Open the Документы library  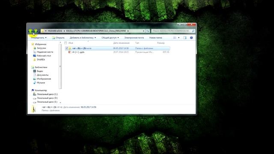click(x=43, y=75)
